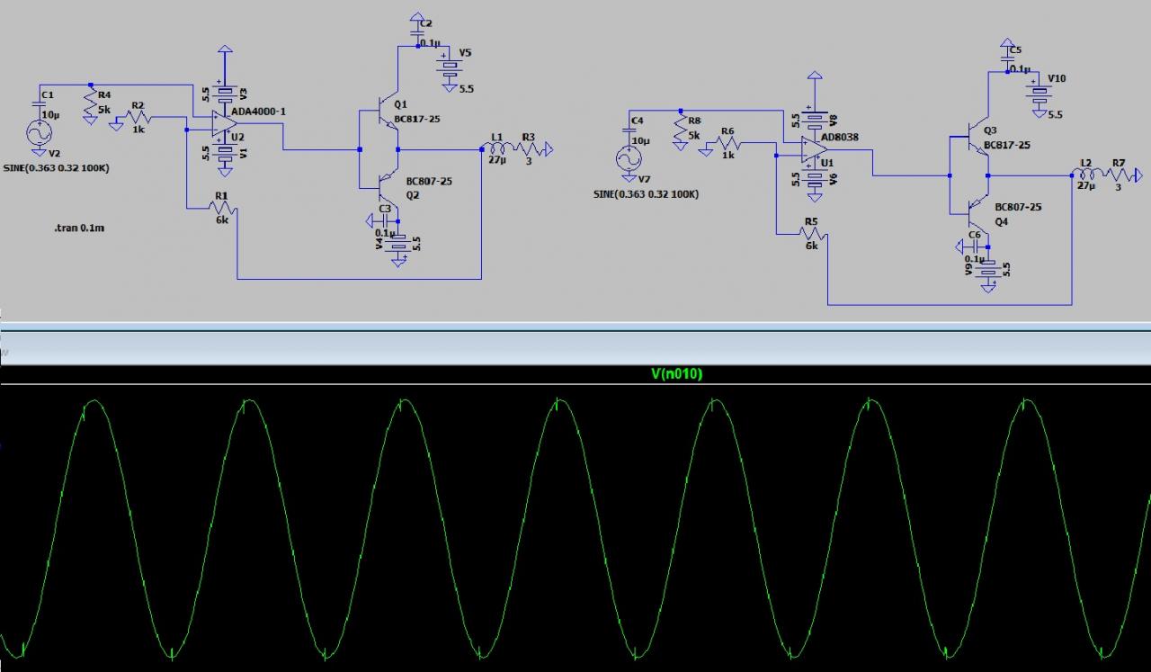Click the C1 10µ capacitor symbol
Image resolution: width=1151 pixels, height=672 pixels.
[x=40, y=104]
